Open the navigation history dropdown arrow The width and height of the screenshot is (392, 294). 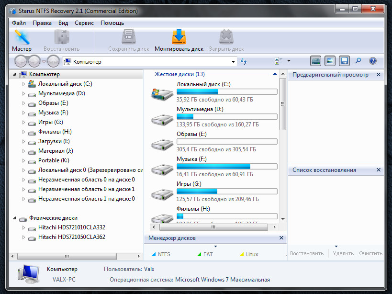point(44,61)
